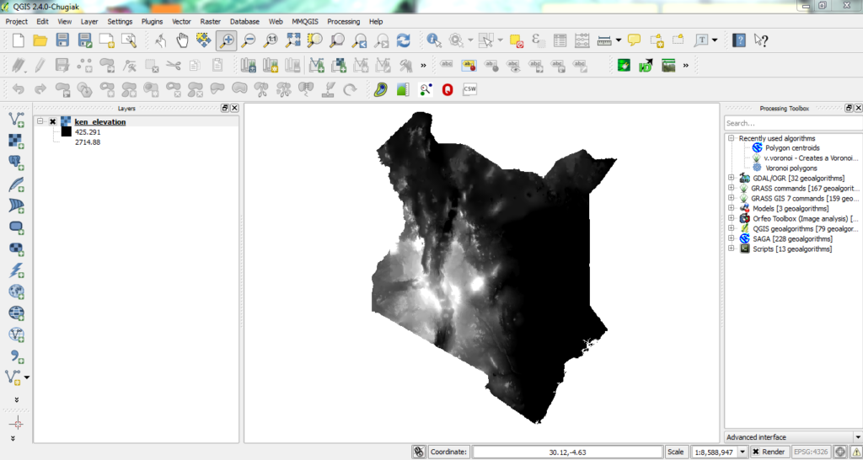This screenshot has width=863, height=460.
Task: Add a delimited text layer comma icon
Action: click(16, 356)
